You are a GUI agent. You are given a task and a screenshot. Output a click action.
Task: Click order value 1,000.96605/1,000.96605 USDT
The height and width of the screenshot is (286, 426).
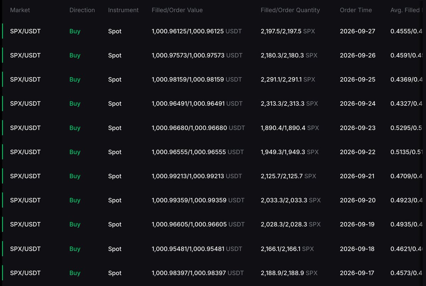point(198,224)
